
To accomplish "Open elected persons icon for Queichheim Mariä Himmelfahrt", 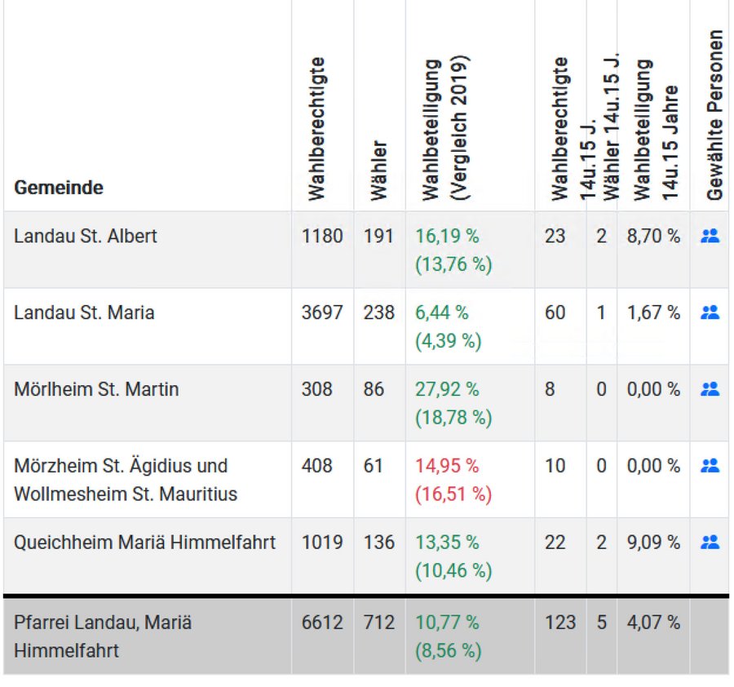I will [x=710, y=542].
